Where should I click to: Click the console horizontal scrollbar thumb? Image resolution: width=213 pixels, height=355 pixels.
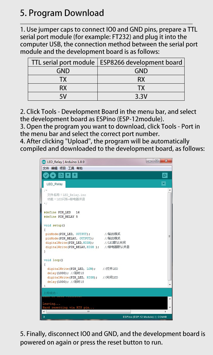point(89,312)
